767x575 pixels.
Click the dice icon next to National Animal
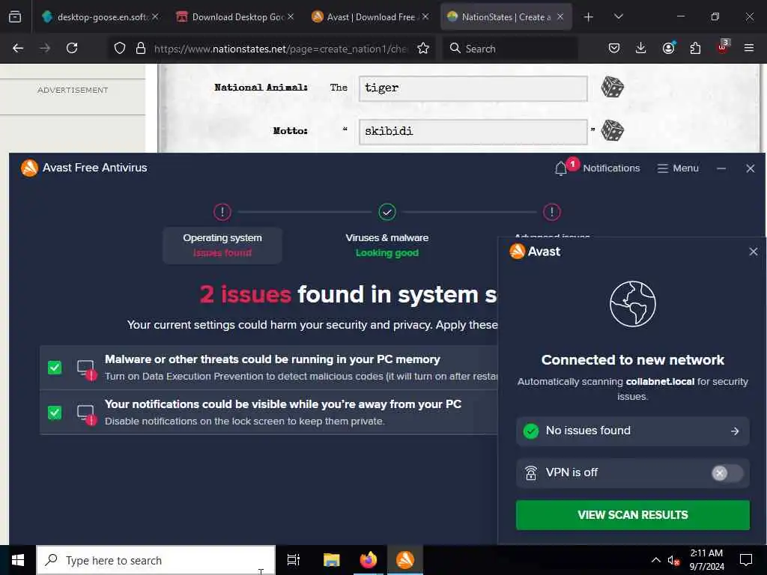point(612,88)
